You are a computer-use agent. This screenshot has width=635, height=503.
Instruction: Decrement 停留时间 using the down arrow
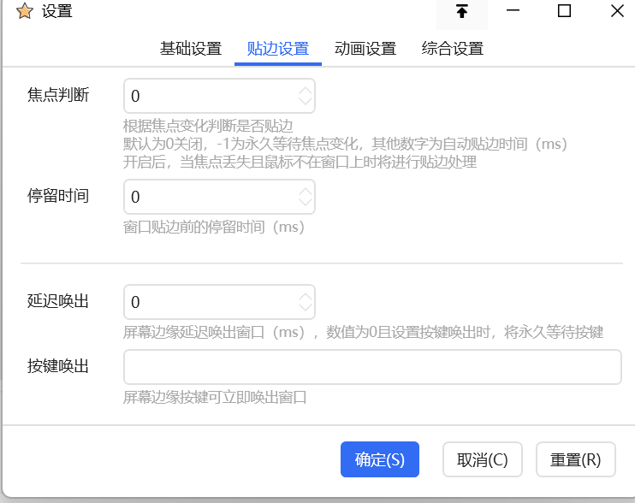(x=306, y=204)
